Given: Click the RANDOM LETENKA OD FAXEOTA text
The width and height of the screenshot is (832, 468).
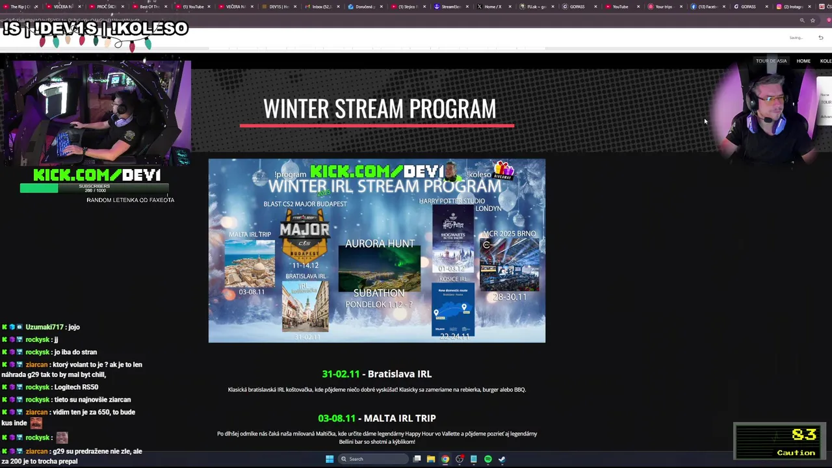Looking at the screenshot, I should point(130,200).
